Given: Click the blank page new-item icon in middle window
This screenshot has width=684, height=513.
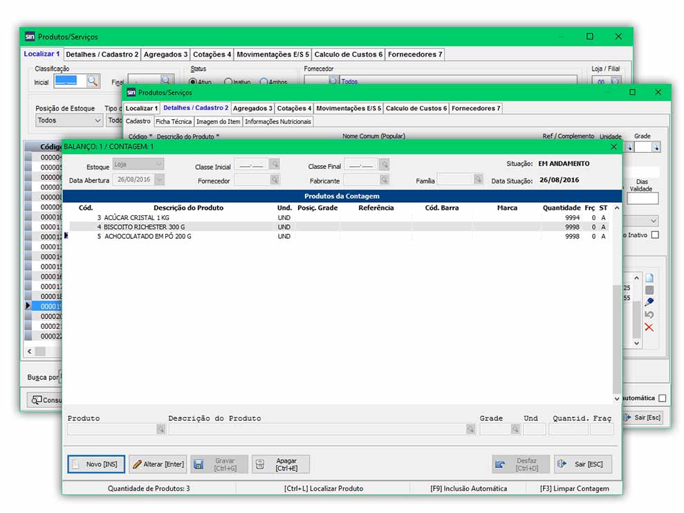Looking at the screenshot, I should [x=649, y=278].
